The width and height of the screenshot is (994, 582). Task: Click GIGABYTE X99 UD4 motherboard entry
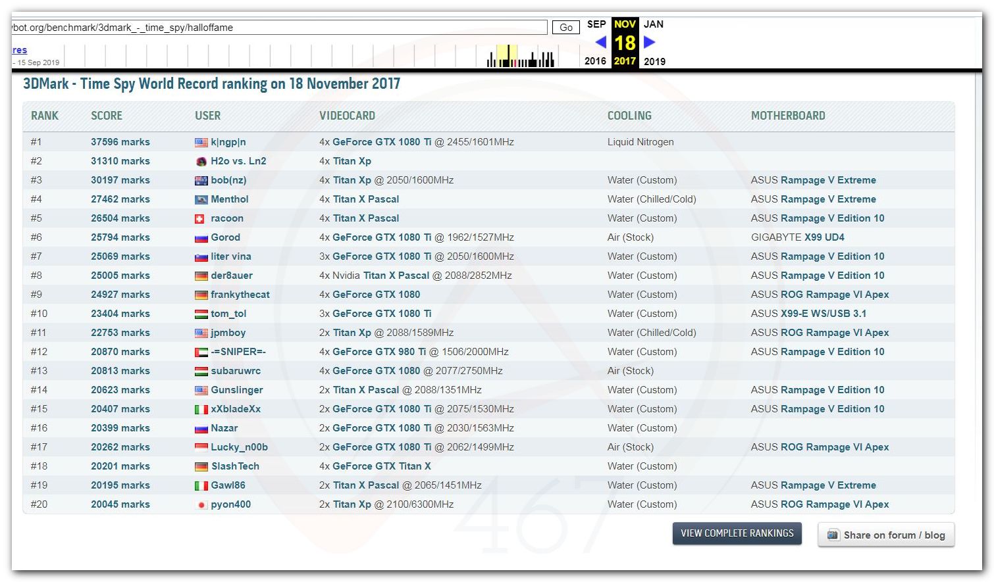(798, 237)
